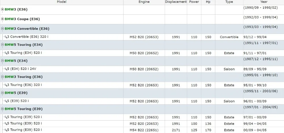This screenshot has height=133, width=284.
Task: Click the year range 96/01 - 00/09
Action: pyautogui.click(x=255, y=101)
